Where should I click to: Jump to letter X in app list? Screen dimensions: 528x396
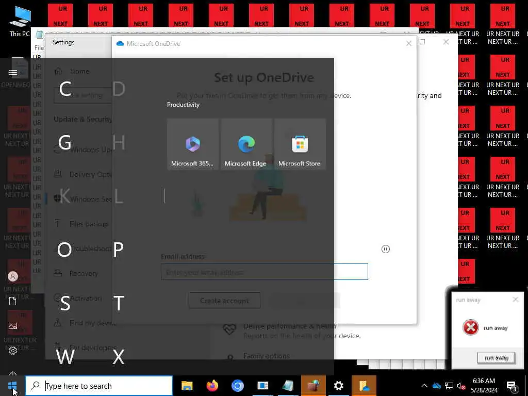(119, 357)
